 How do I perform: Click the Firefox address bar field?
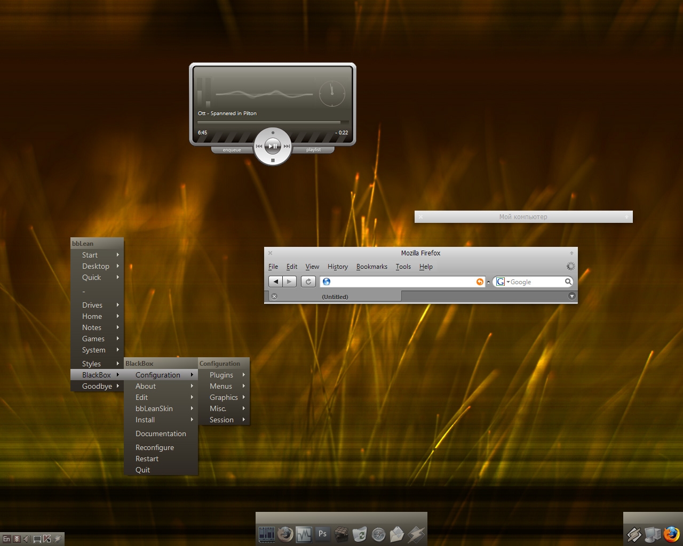[x=402, y=282]
